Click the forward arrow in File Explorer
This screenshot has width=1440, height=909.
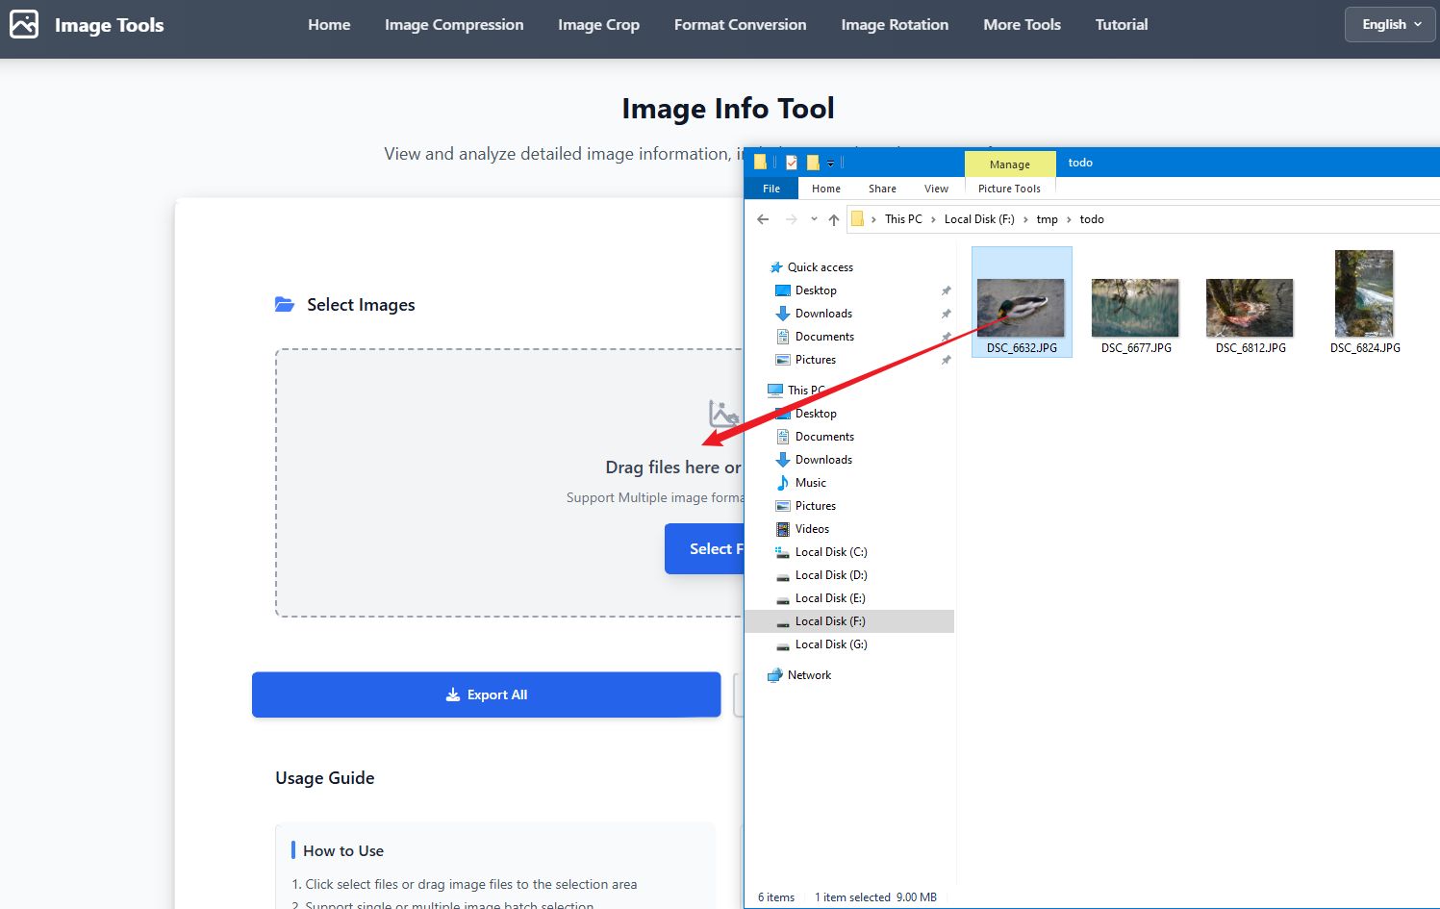[791, 219]
